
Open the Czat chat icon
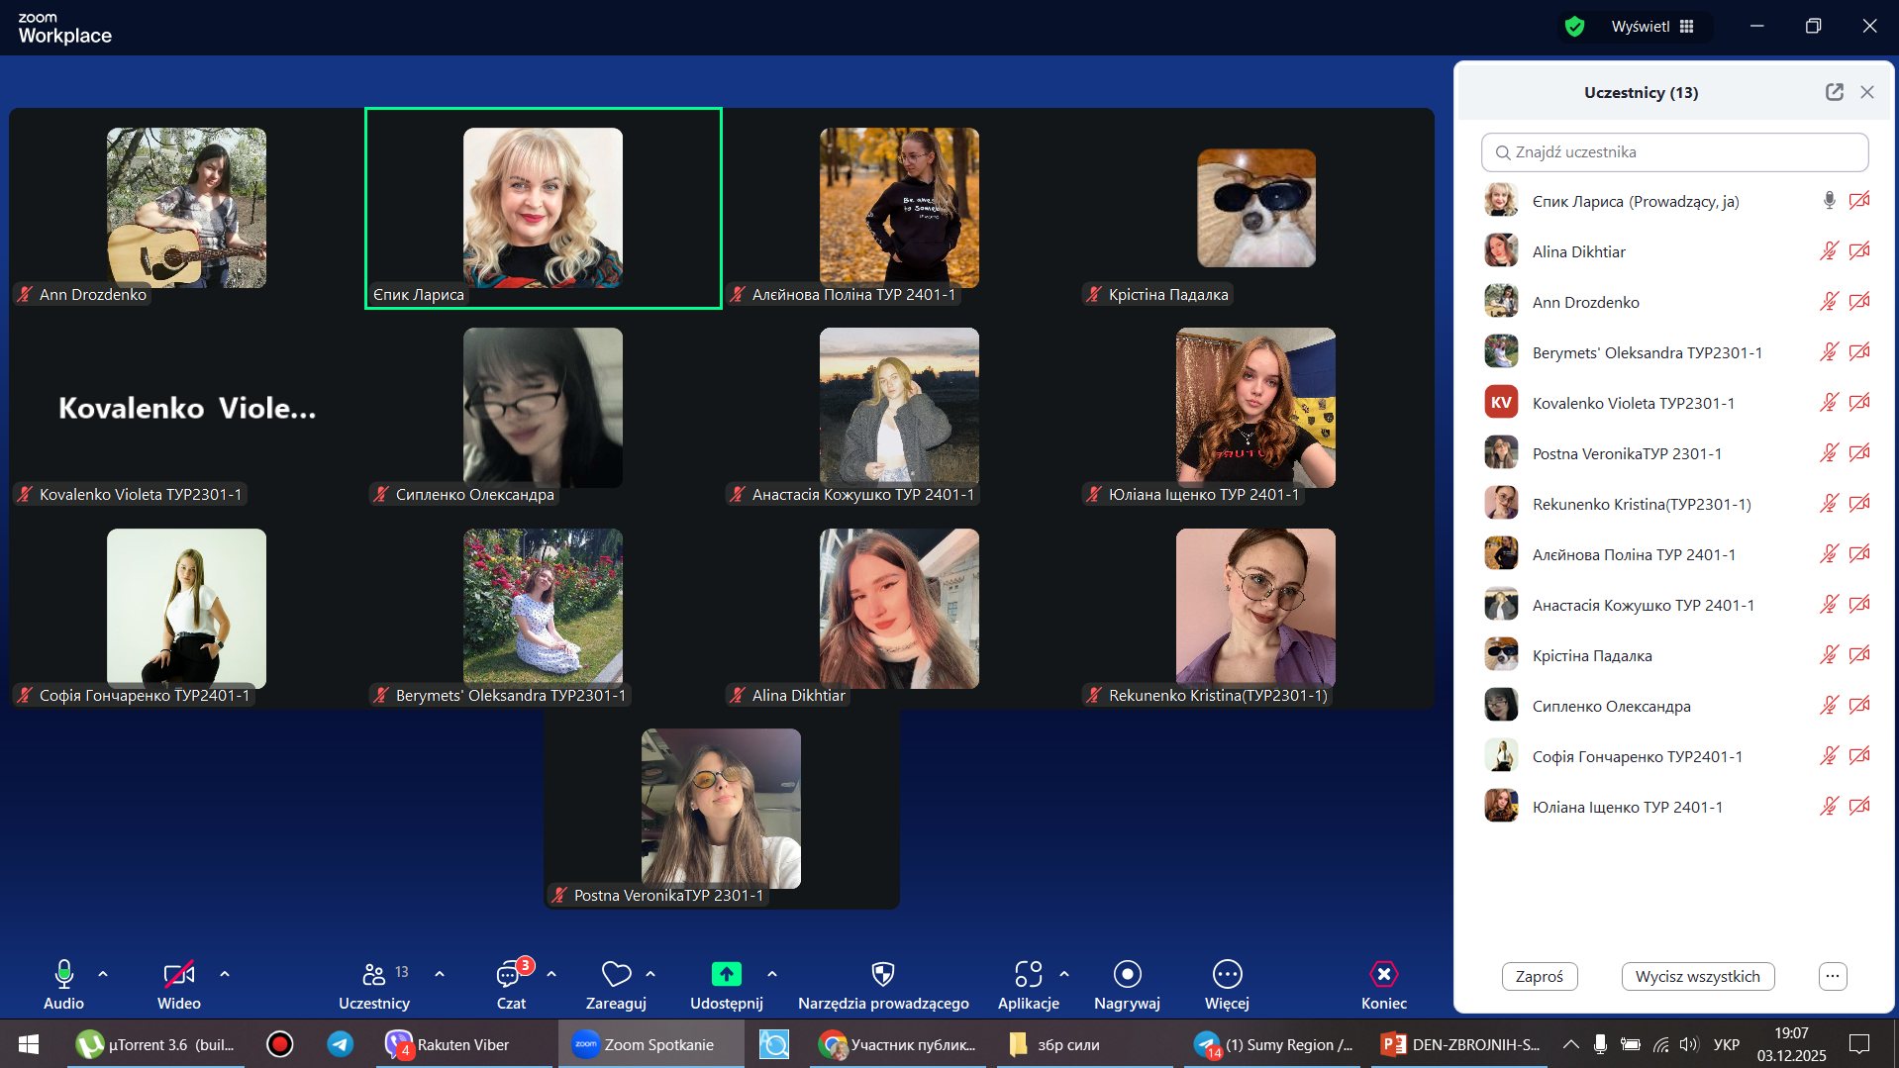(509, 975)
